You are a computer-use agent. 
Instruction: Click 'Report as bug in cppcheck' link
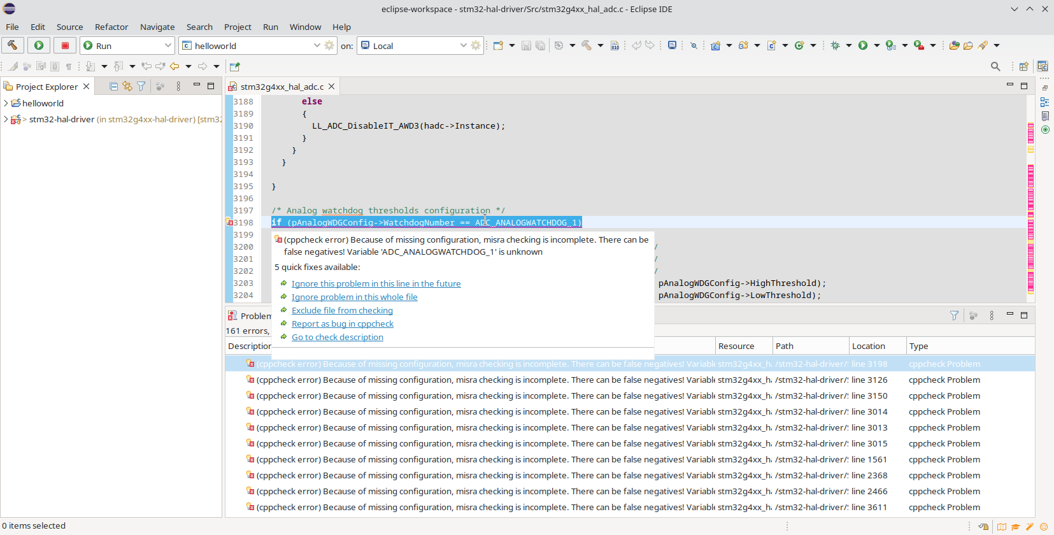343,324
